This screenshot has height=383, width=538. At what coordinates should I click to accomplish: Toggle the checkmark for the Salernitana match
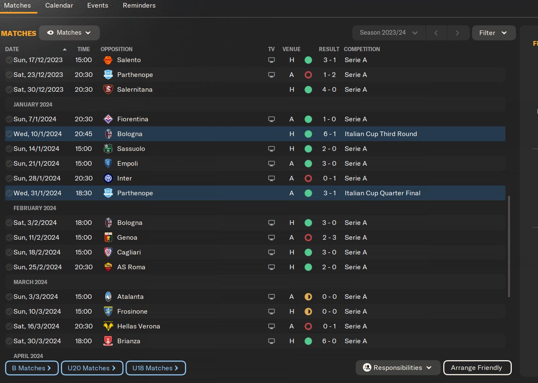(x=9, y=90)
